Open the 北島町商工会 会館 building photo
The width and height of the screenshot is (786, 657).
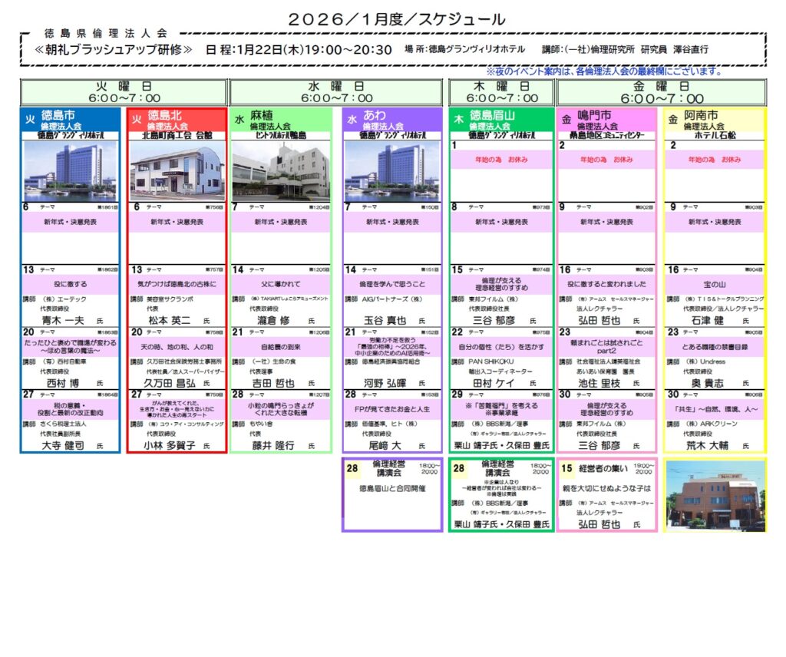[177, 170]
